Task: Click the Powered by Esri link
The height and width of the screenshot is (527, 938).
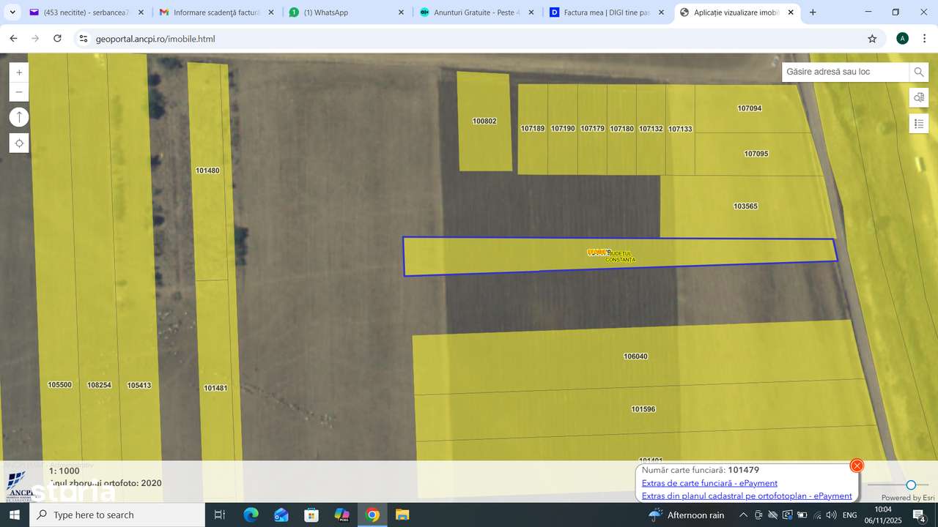Action: 908,498
